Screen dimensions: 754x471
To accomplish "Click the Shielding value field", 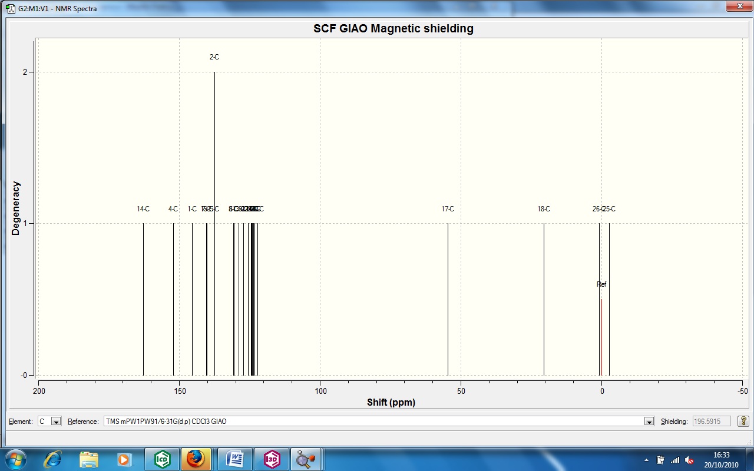I will coord(711,422).
